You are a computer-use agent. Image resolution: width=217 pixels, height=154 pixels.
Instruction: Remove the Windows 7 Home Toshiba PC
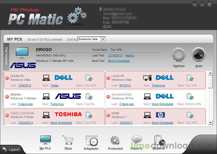(x=7, y=115)
